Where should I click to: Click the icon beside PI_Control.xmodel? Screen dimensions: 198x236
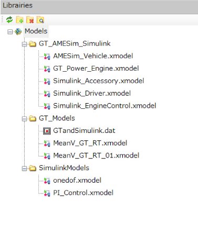47,193
